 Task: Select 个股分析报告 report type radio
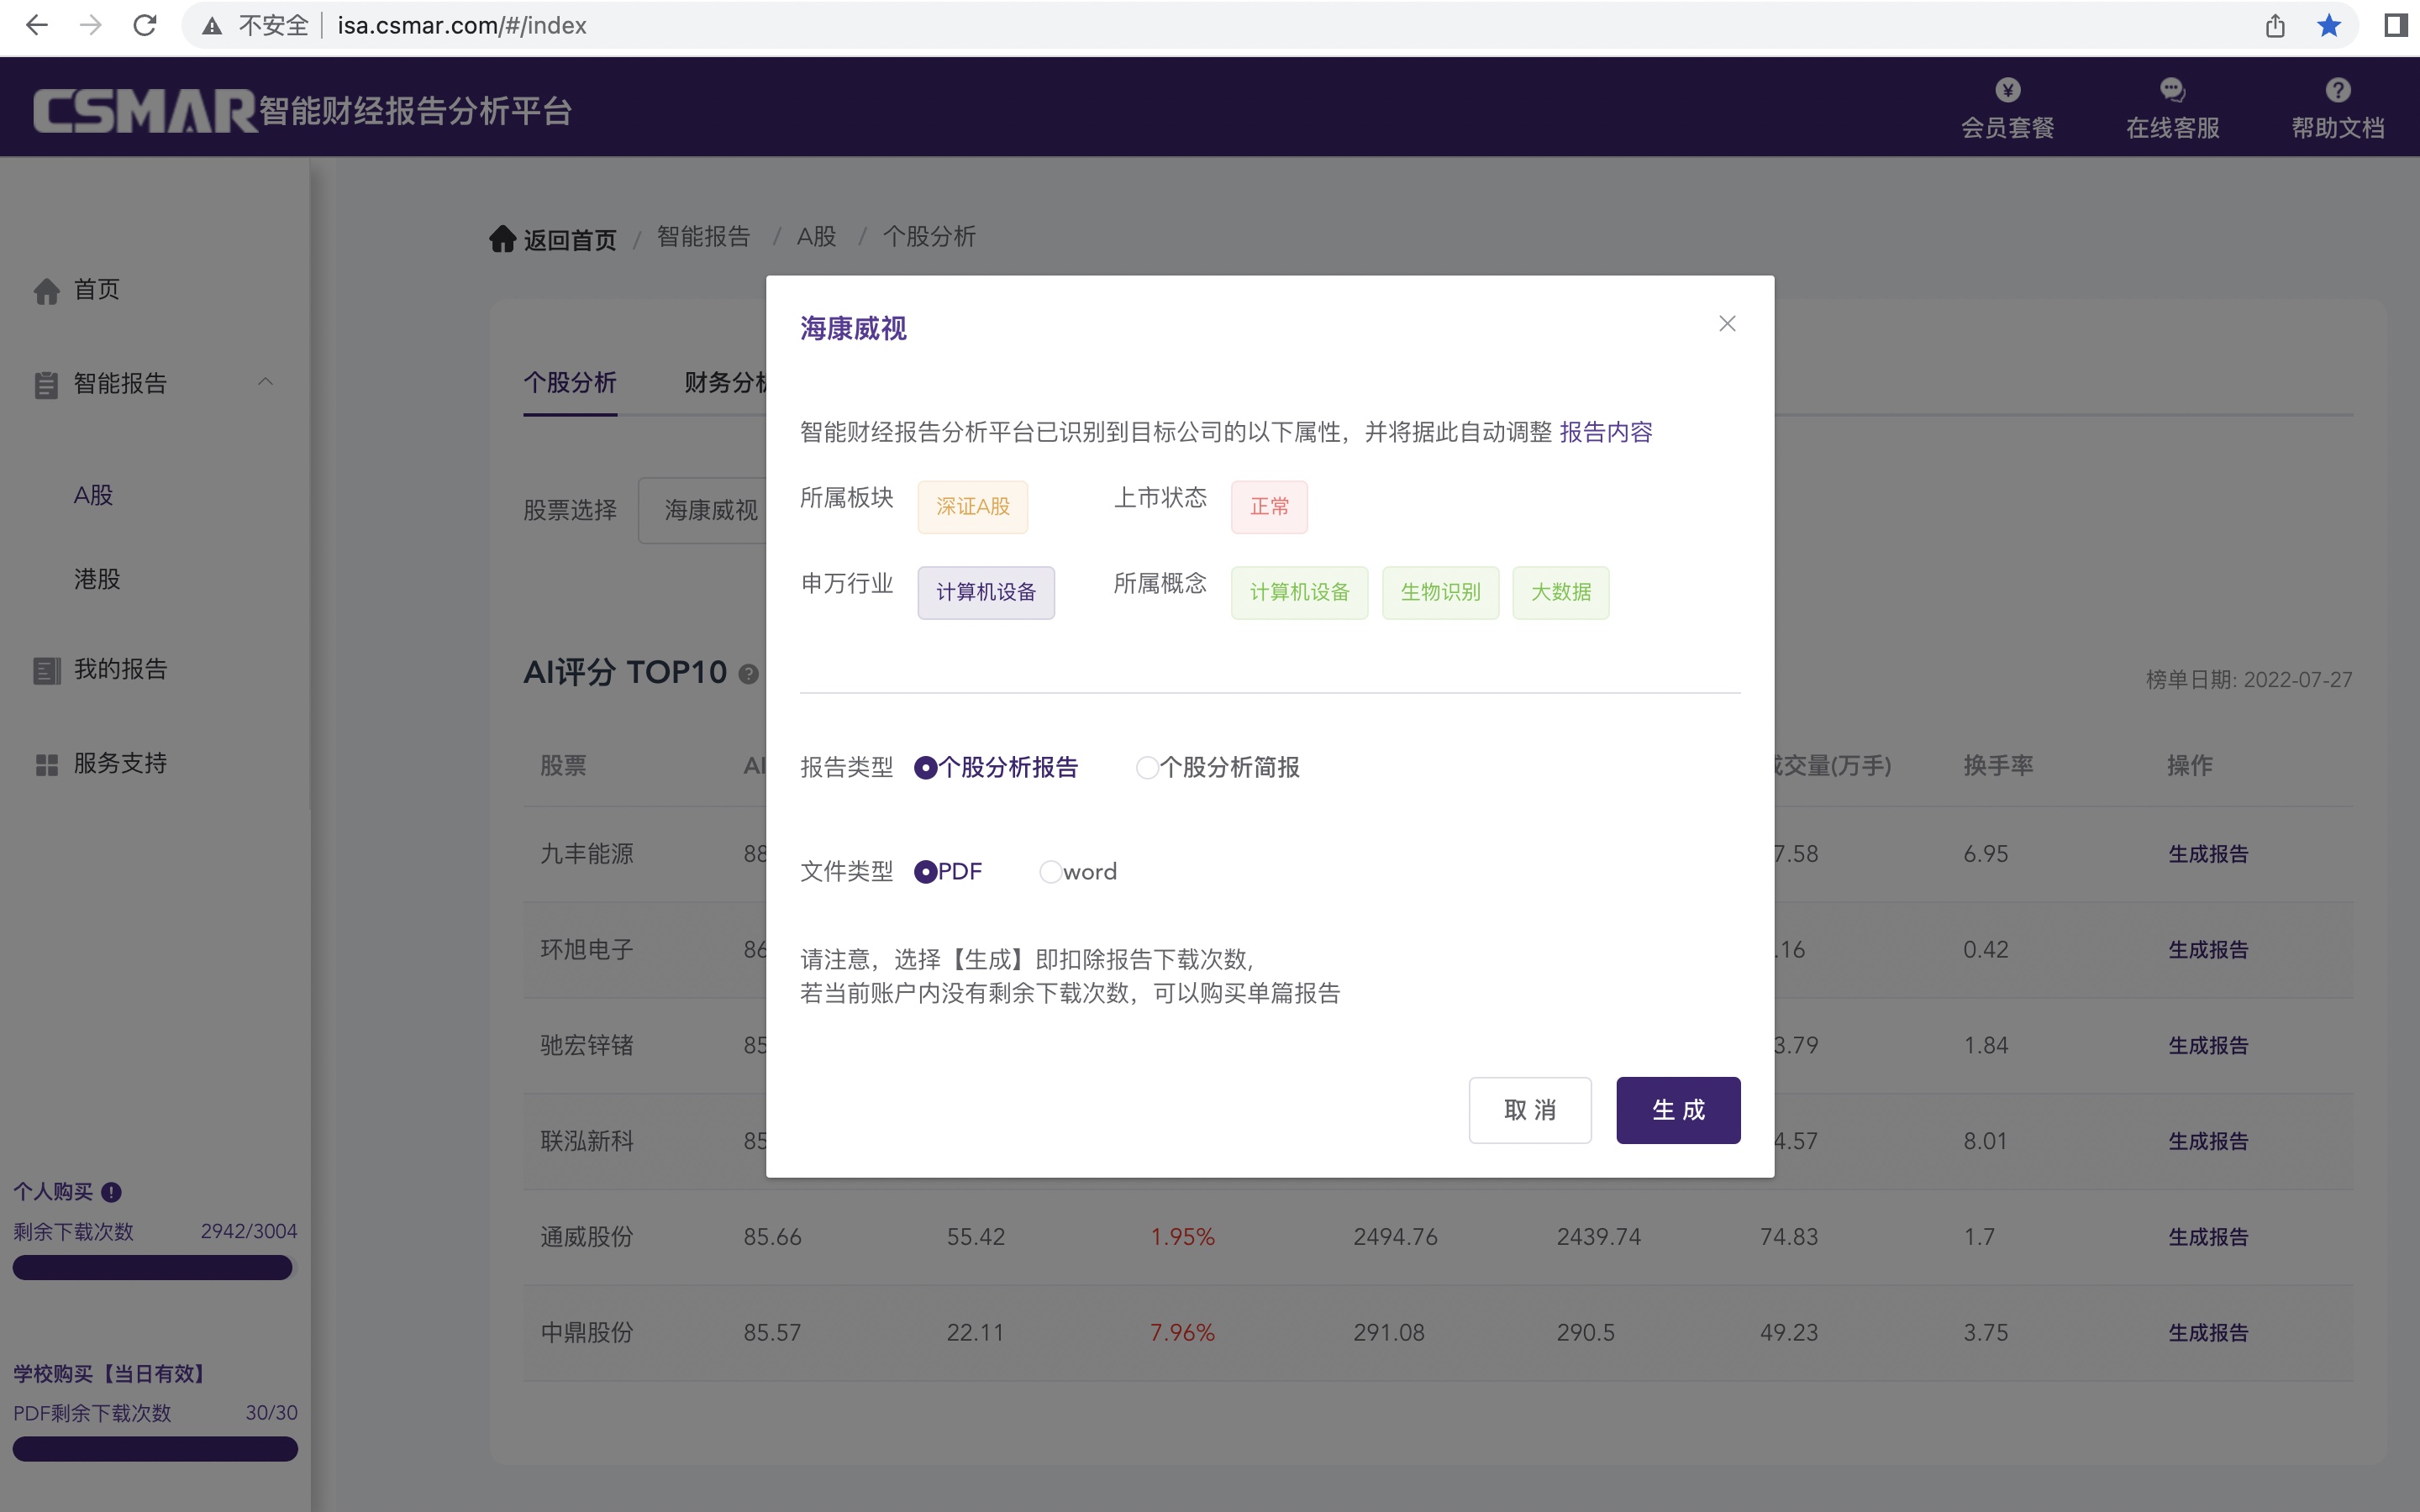tap(925, 767)
